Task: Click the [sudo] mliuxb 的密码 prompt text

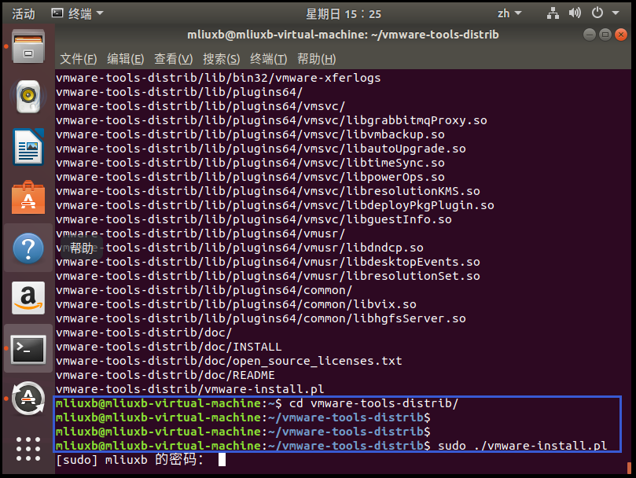Action: [x=130, y=460]
